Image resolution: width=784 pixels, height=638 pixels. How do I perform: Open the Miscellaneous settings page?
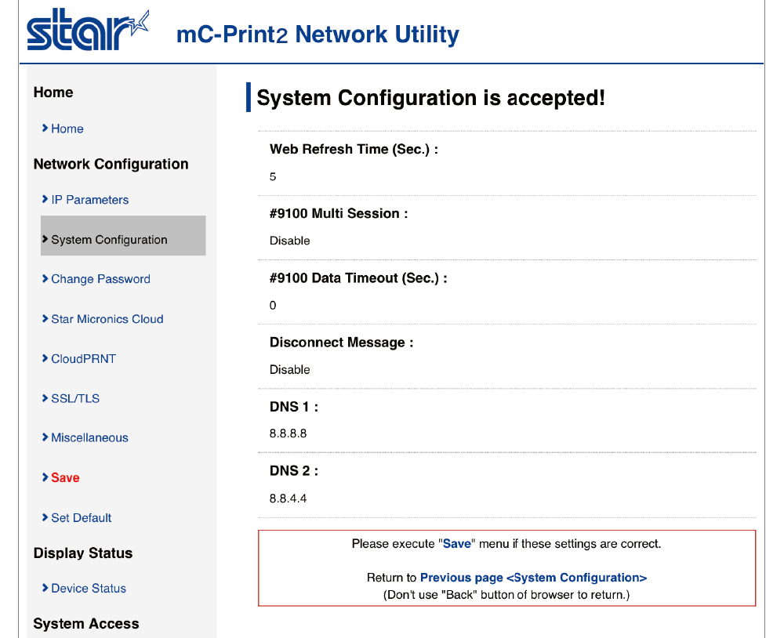pos(89,437)
